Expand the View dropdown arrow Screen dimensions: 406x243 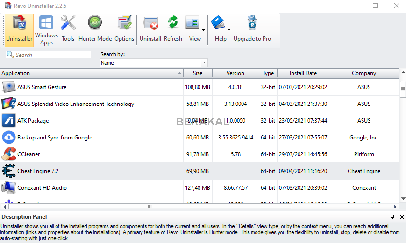point(204,30)
